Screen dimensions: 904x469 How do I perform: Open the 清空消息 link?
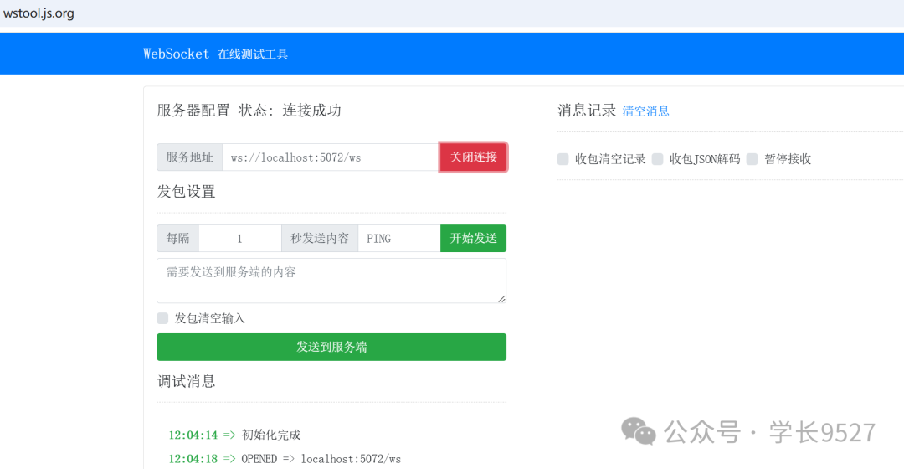tap(645, 111)
